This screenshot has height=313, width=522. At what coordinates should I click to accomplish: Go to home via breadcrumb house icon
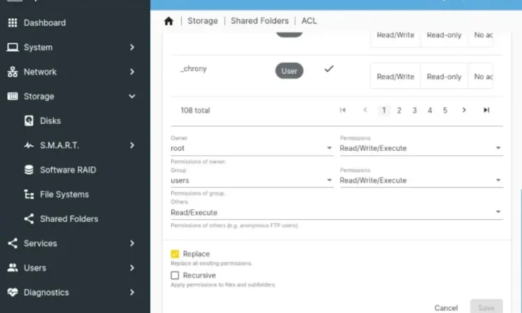tap(169, 21)
